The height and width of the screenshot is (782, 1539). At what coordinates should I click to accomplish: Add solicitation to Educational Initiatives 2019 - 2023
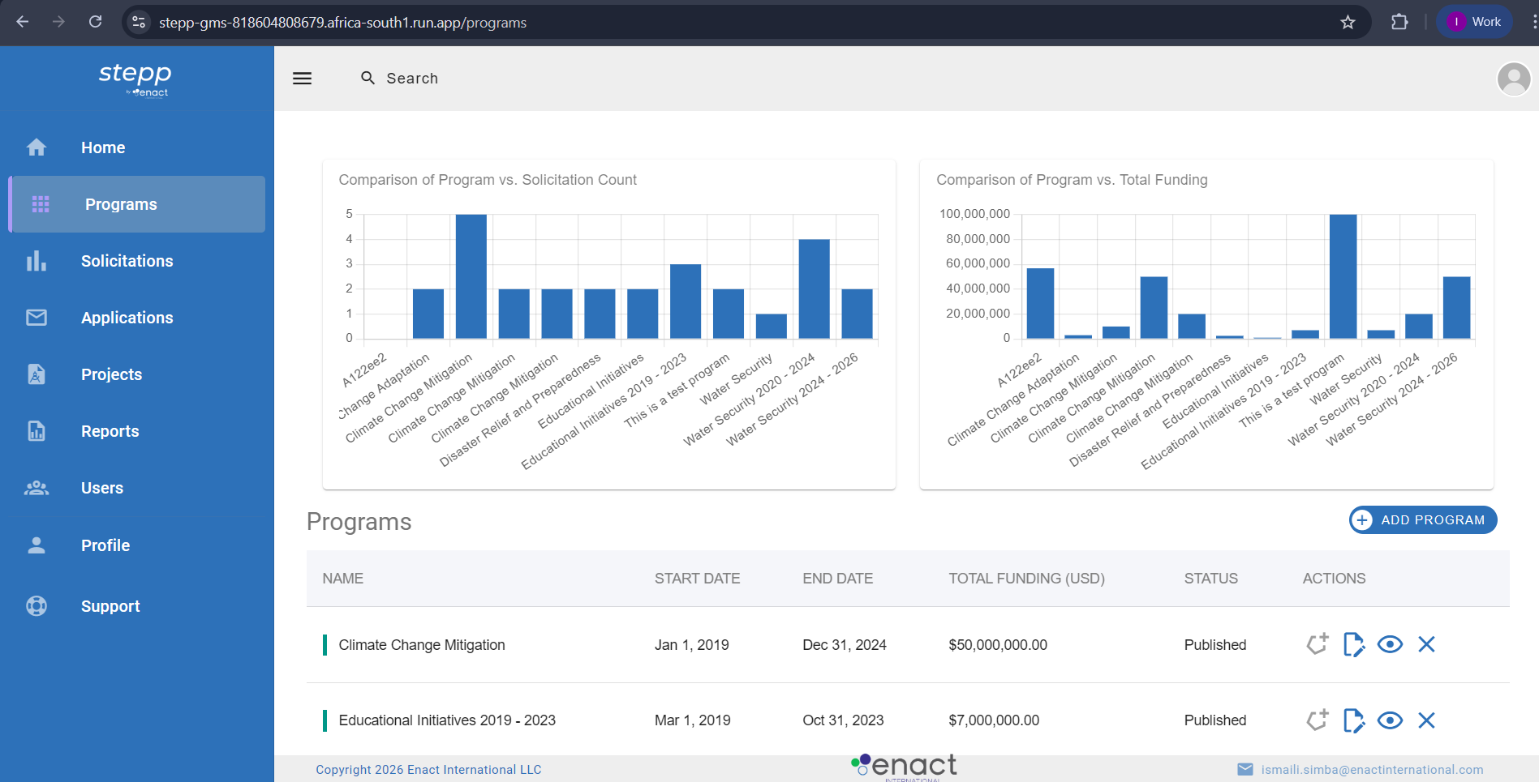(1318, 720)
